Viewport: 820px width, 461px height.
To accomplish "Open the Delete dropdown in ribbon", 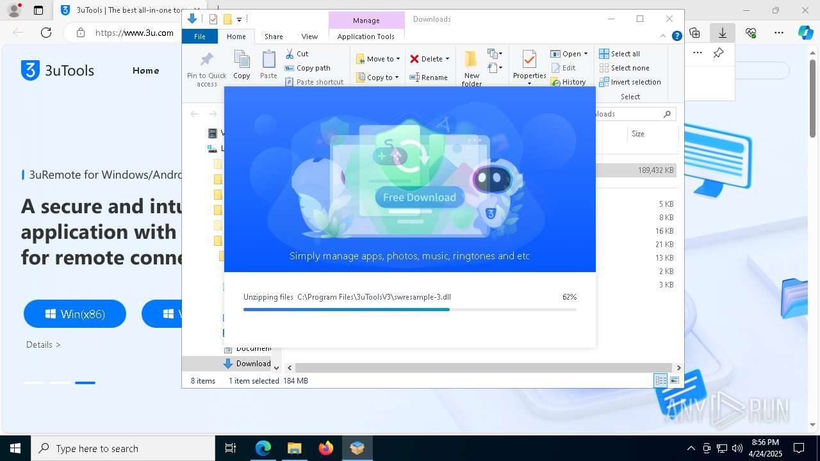I will (x=430, y=59).
